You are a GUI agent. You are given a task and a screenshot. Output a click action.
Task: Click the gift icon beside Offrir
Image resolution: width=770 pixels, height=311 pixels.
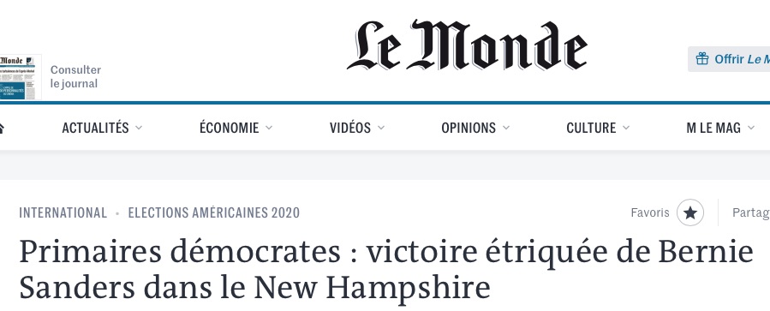point(702,59)
